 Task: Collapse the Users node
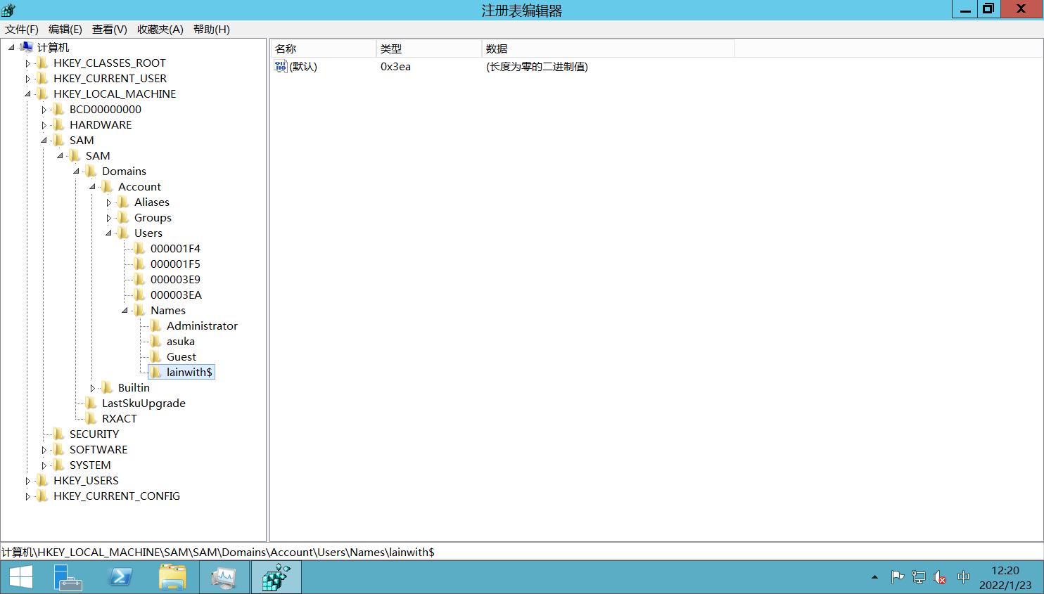point(108,233)
